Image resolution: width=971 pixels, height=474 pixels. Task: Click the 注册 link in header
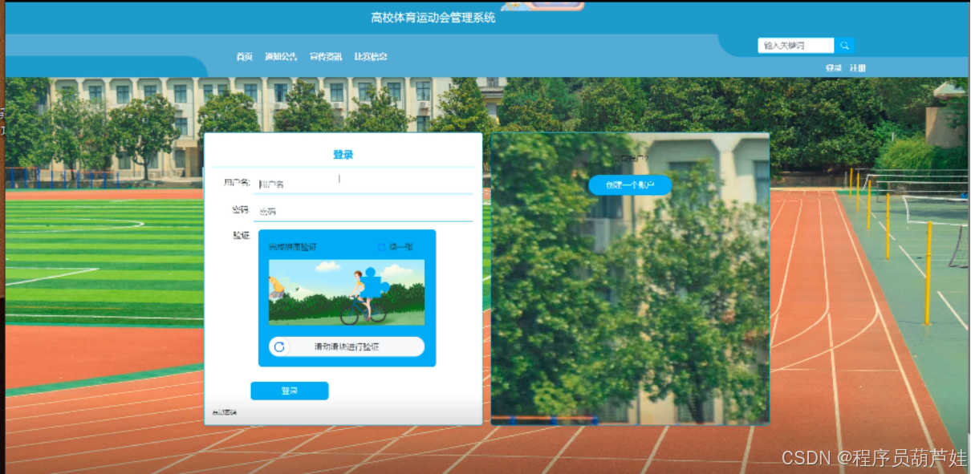858,68
